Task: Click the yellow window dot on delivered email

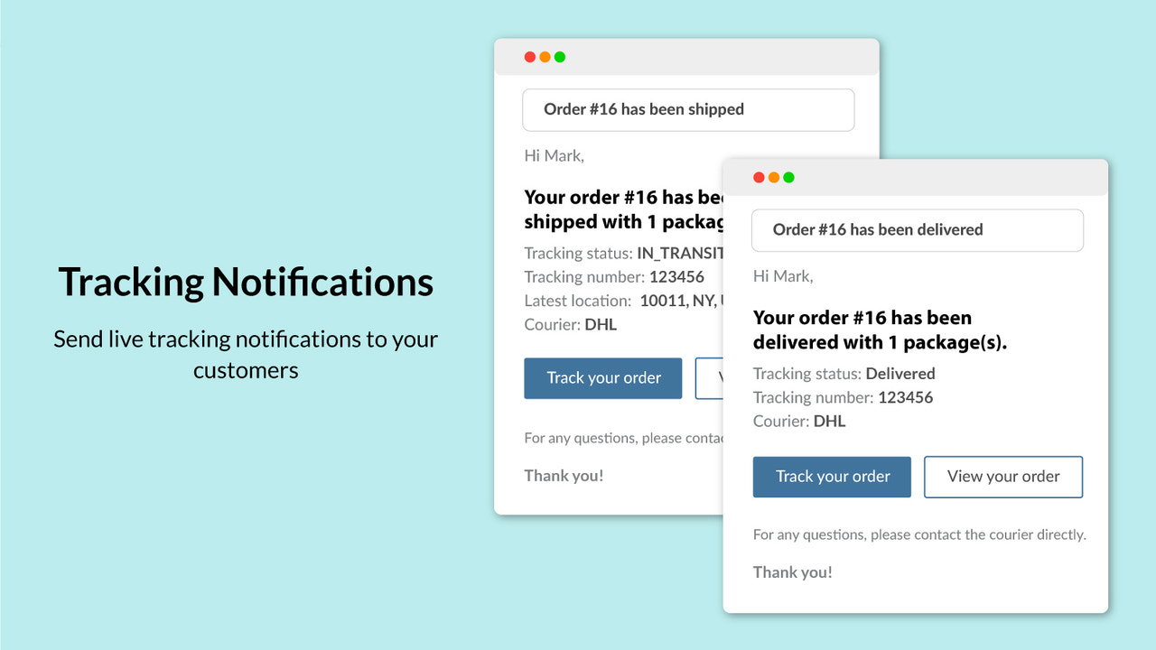Action: (774, 177)
